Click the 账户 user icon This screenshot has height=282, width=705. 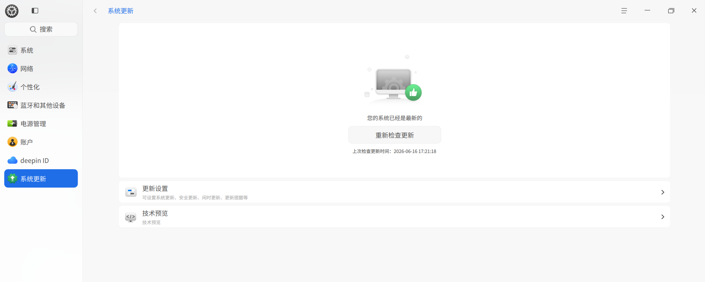13,142
